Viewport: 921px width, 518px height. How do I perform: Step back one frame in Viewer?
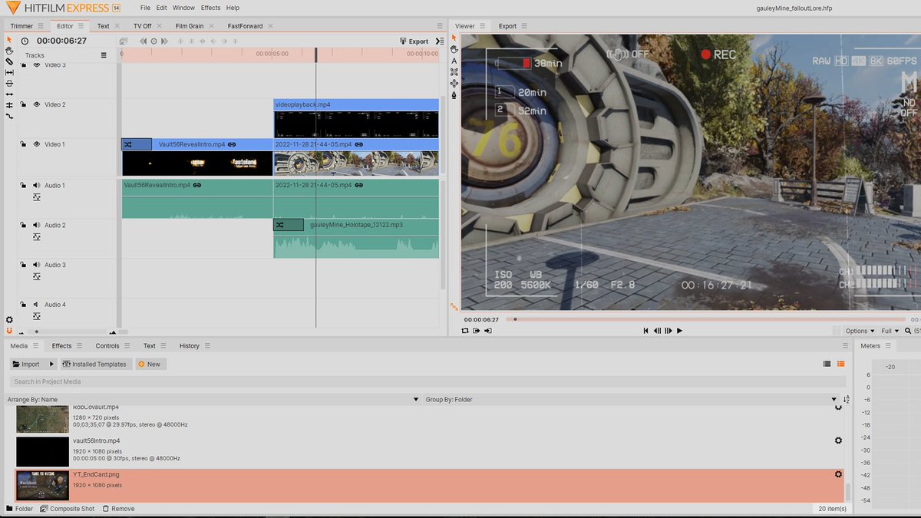658,331
